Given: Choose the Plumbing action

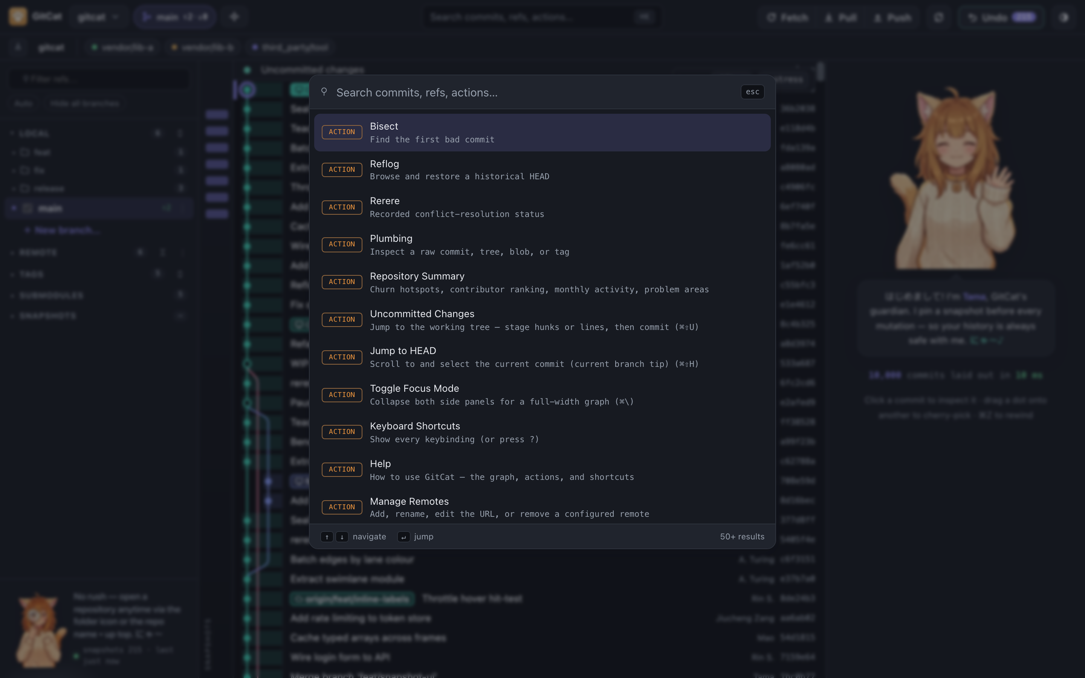Looking at the screenshot, I should point(542,245).
